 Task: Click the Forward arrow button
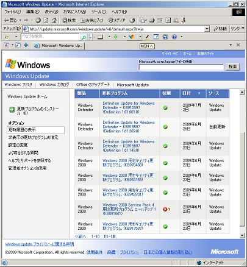tap(26, 20)
